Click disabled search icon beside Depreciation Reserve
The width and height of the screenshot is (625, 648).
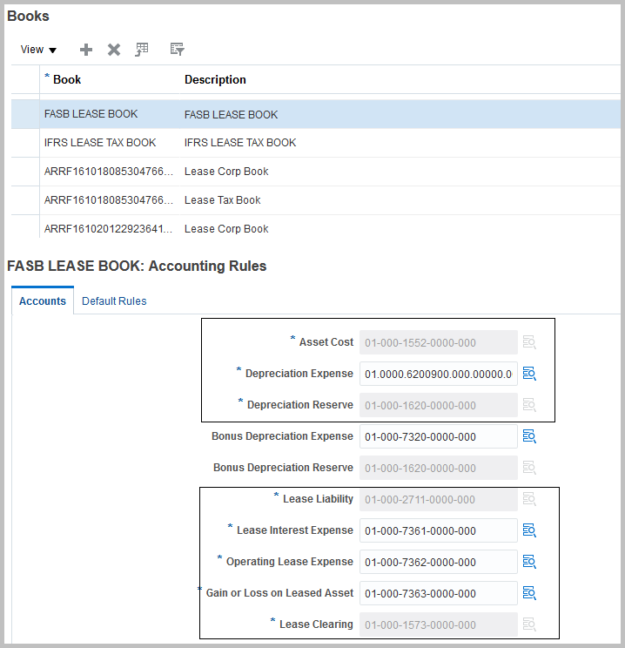coord(529,405)
